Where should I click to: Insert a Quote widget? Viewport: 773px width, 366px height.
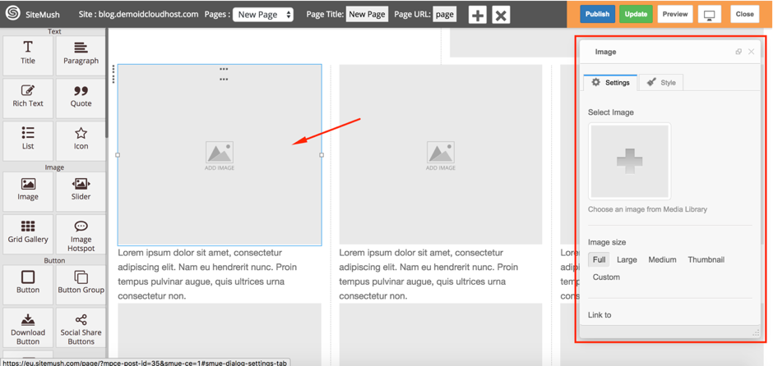81,98
